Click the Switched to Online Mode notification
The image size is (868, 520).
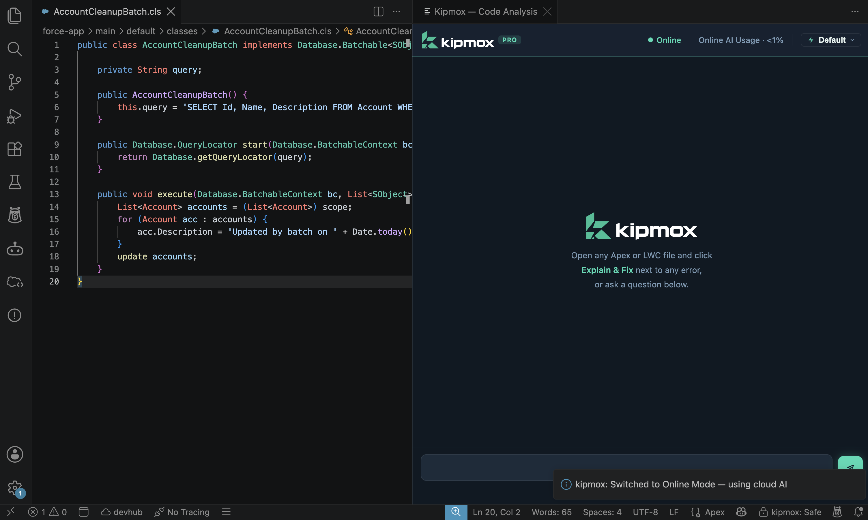[x=709, y=484]
